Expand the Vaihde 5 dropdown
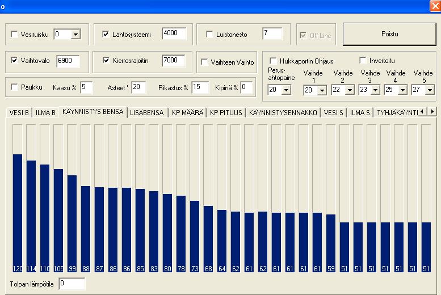Image resolution: width=441 pixels, height=295 pixels. [430, 90]
